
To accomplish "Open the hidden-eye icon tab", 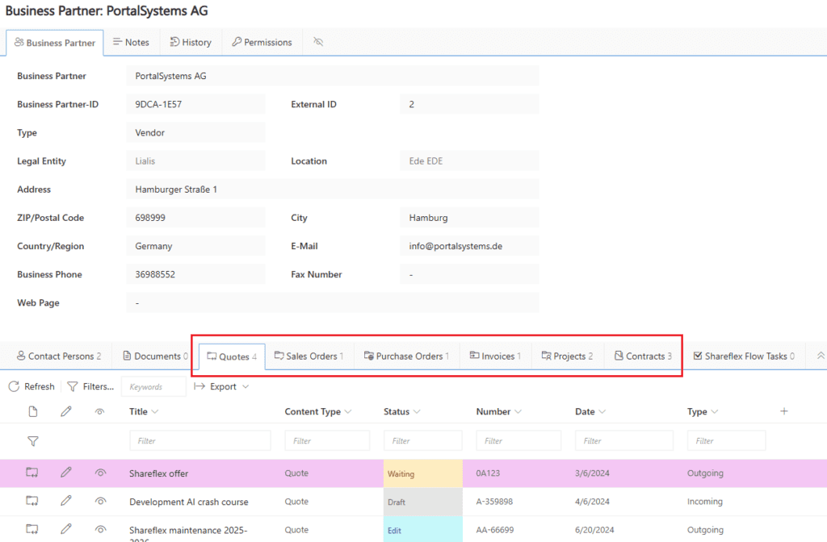I will (318, 42).
